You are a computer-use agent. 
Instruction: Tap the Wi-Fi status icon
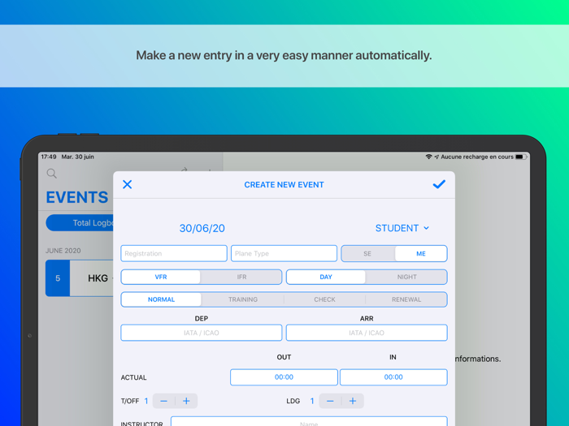[428, 157]
